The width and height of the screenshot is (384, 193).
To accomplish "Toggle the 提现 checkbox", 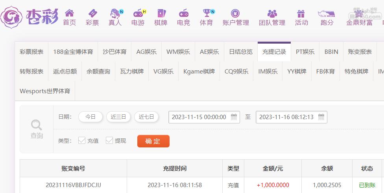I will click(x=109, y=140).
